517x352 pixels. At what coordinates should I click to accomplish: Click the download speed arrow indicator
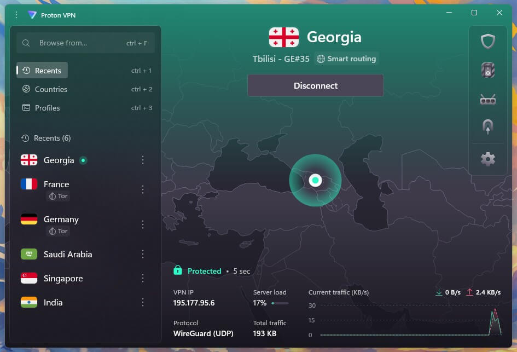point(439,292)
